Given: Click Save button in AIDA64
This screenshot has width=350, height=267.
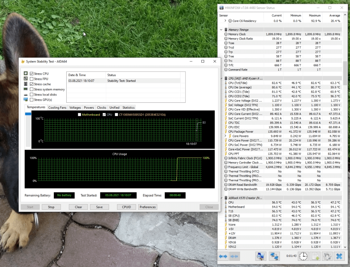Looking at the screenshot, I should [x=99, y=207].
